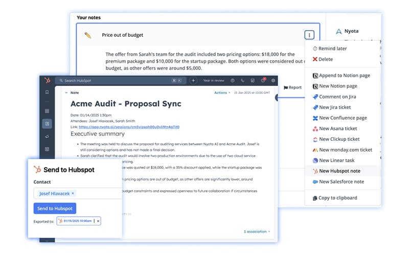Open the HubSpot settings gear icon
409x255 pixels.
coord(273,81)
